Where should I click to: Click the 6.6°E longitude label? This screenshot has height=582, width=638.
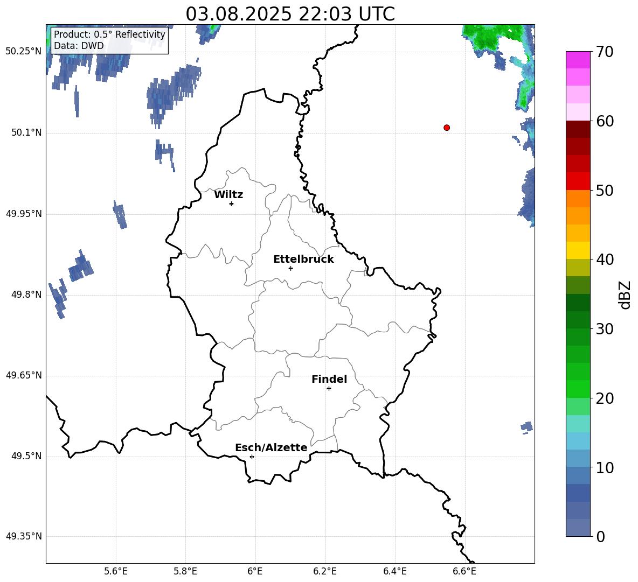(464, 571)
